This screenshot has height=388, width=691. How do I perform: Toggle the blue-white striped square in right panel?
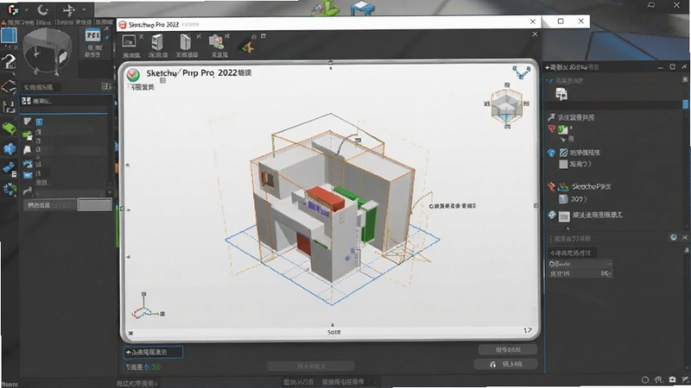click(x=563, y=153)
